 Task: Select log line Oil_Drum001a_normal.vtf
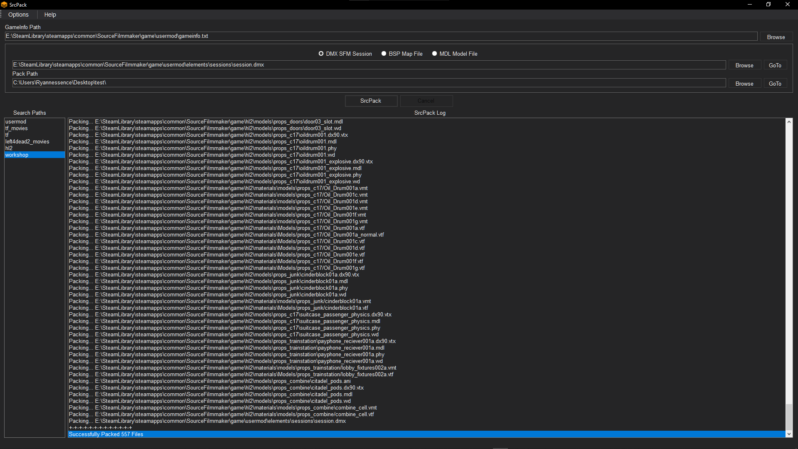[426, 235]
